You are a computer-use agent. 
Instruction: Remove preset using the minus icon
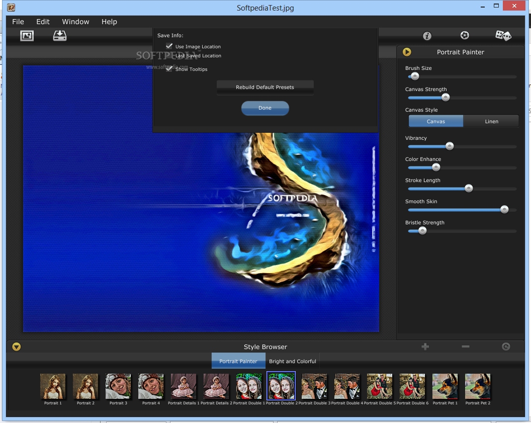pyautogui.click(x=466, y=347)
